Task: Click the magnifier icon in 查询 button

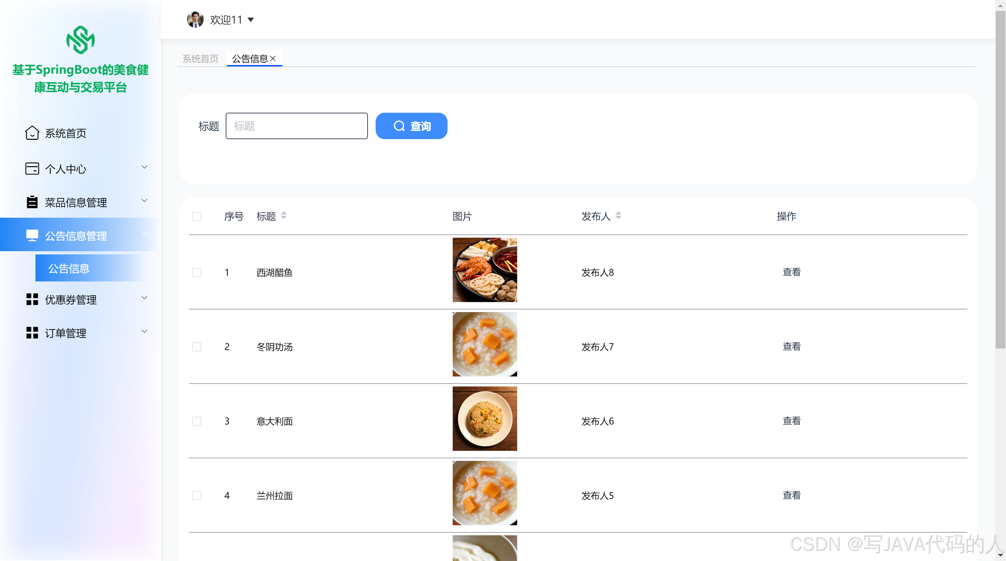Action: point(399,126)
